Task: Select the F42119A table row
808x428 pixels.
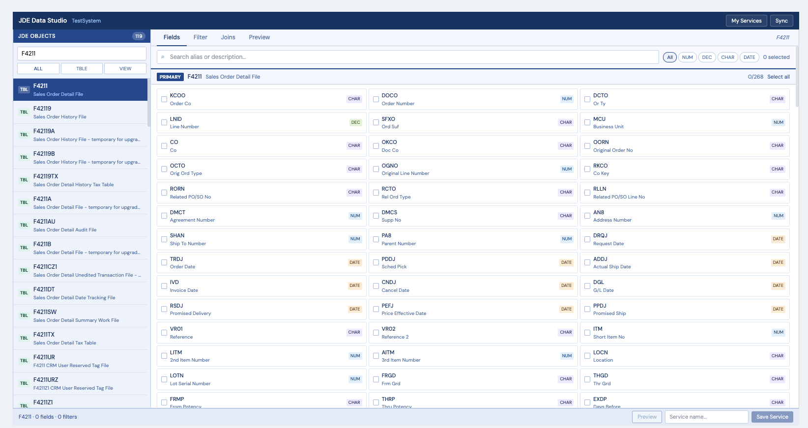Action: [80, 135]
